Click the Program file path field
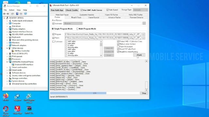 pyautogui.click(x=103, y=34)
